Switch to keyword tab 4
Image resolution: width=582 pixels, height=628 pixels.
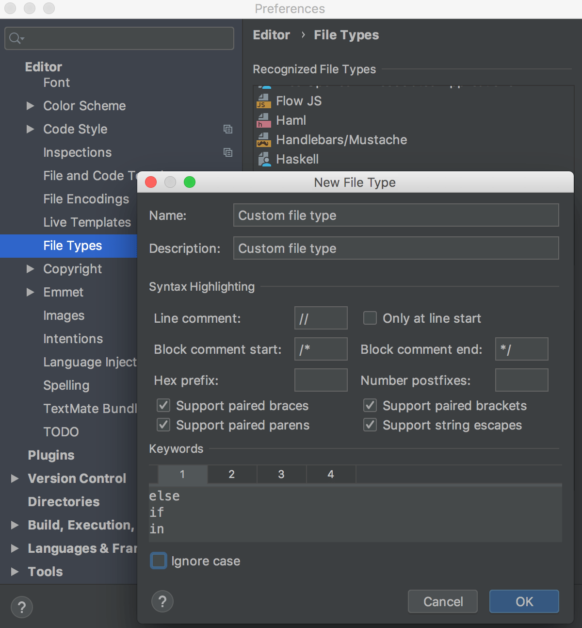click(330, 474)
